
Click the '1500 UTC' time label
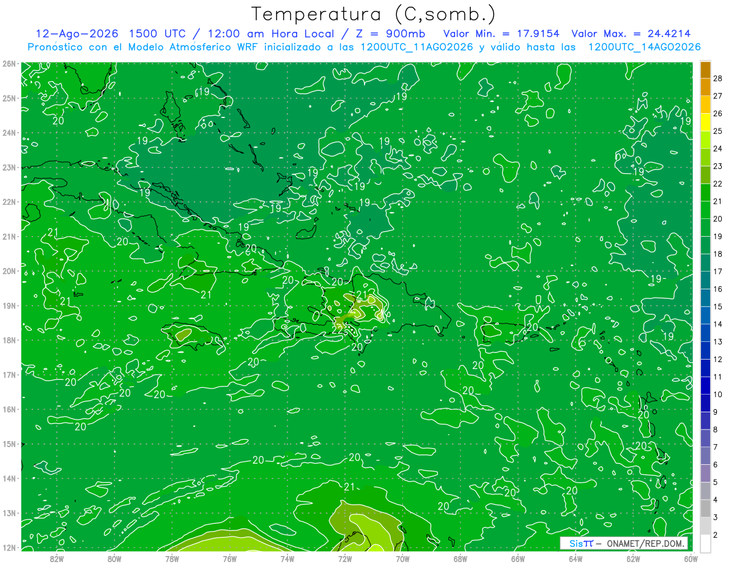(x=156, y=34)
